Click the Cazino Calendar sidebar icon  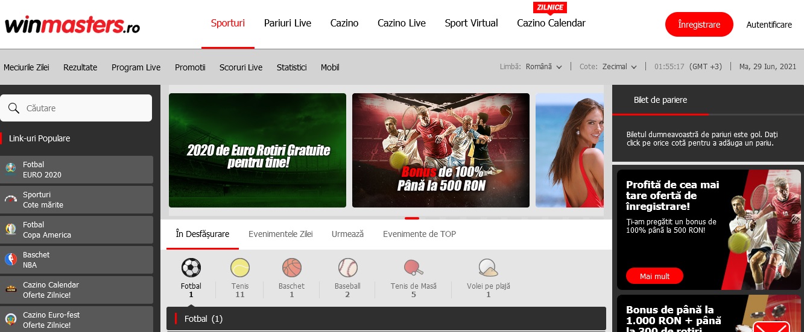pyautogui.click(x=11, y=289)
